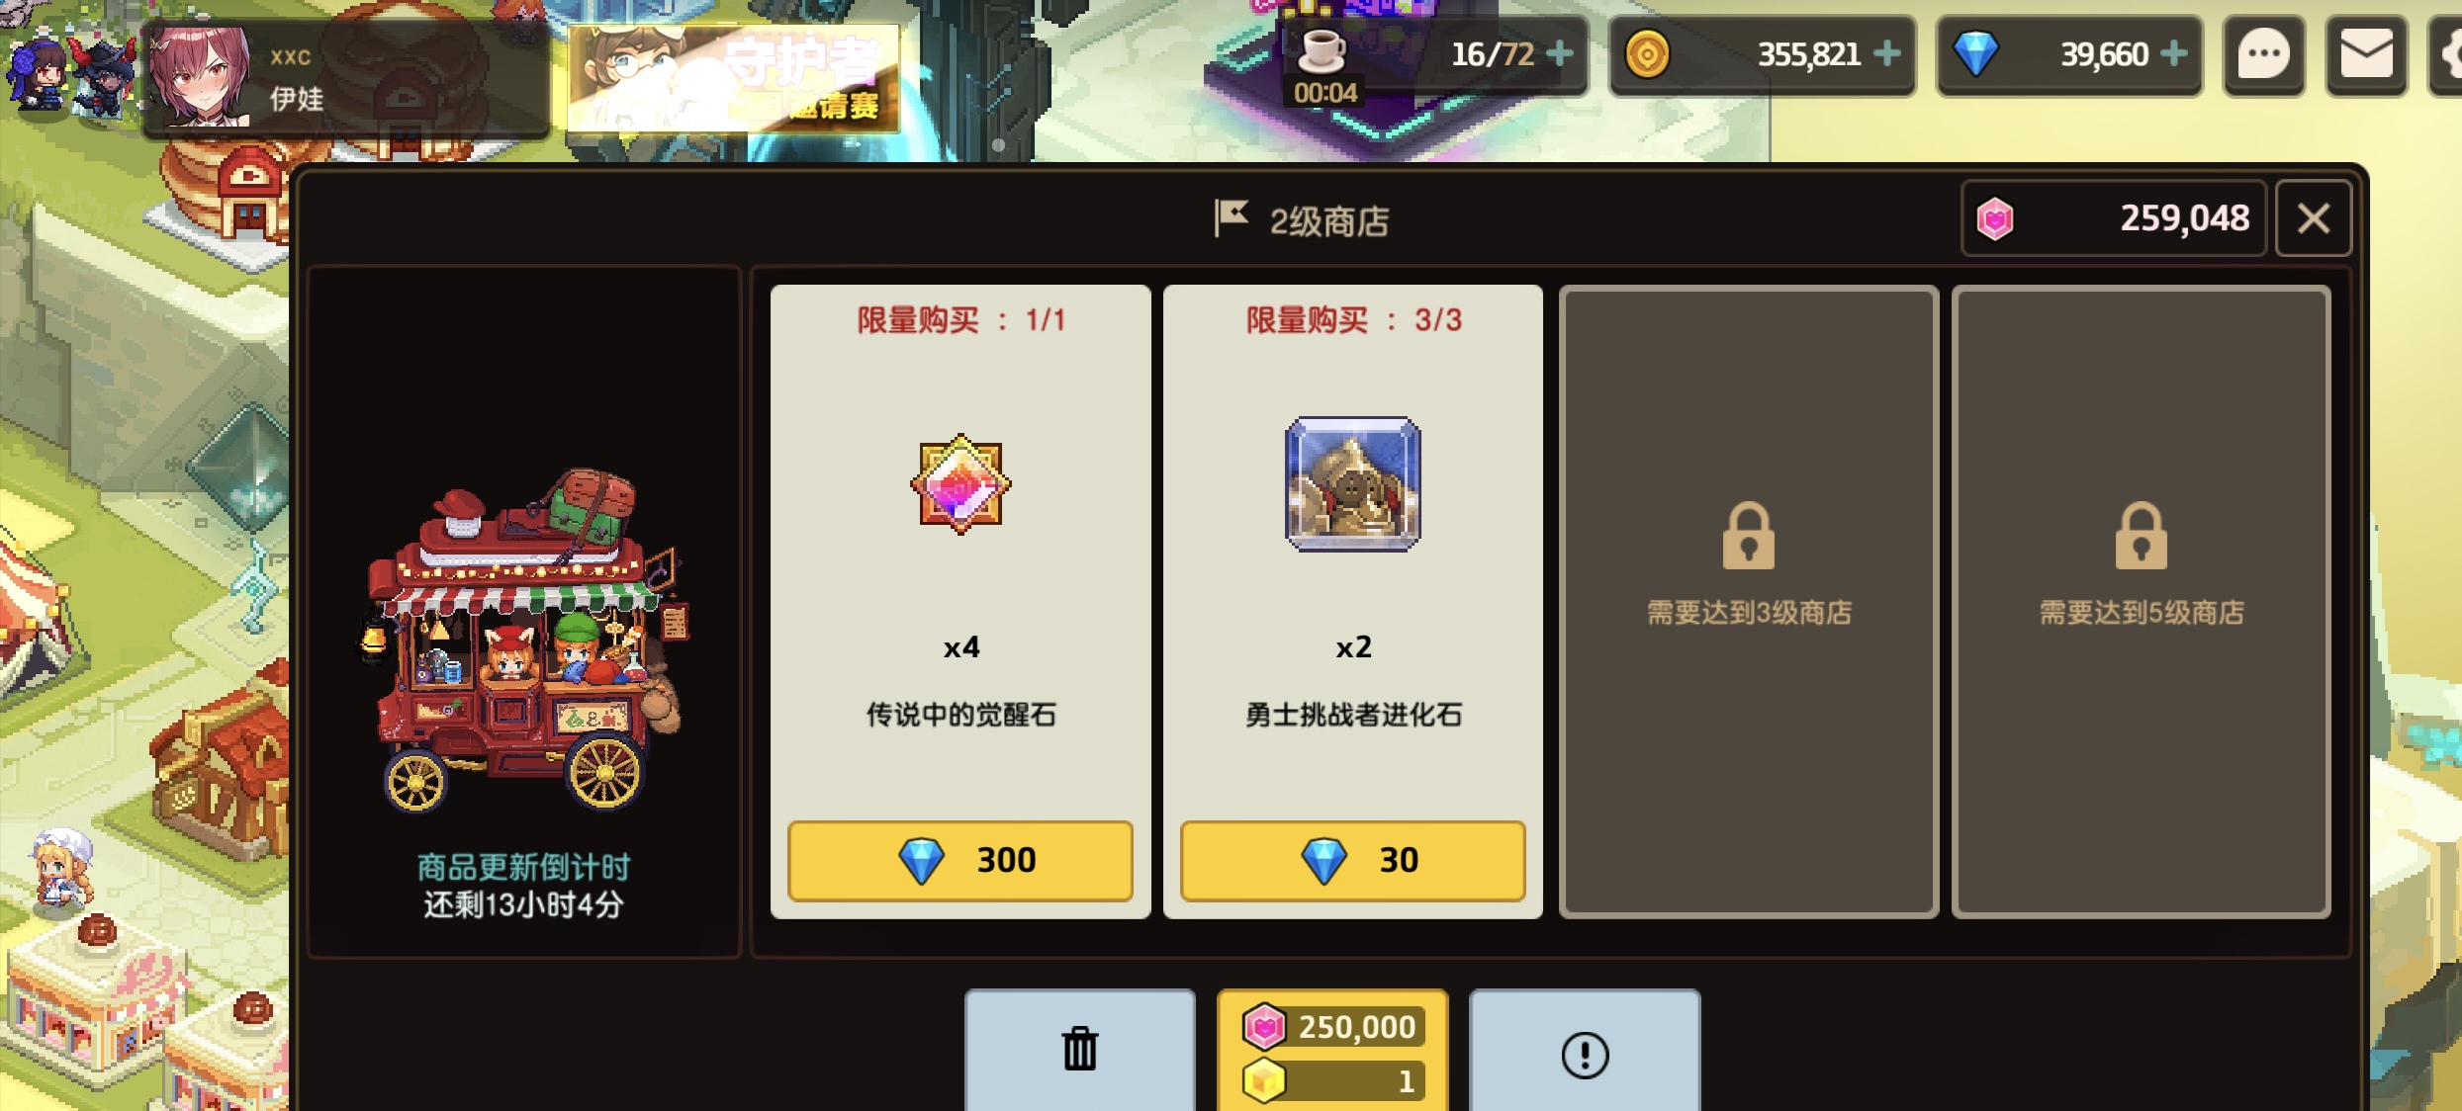Image resolution: width=2462 pixels, height=1111 pixels.
Task: Click the locked level 3 shop slot
Action: [x=1749, y=602]
